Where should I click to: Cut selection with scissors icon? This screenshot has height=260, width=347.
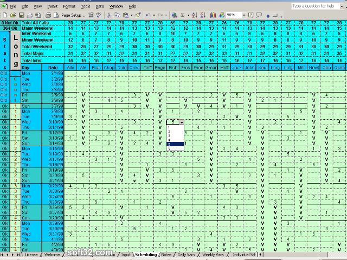point(109,15)
